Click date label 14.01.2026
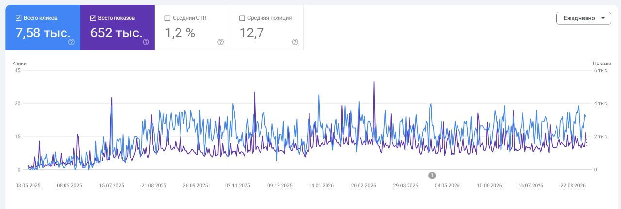 [322, 186]
